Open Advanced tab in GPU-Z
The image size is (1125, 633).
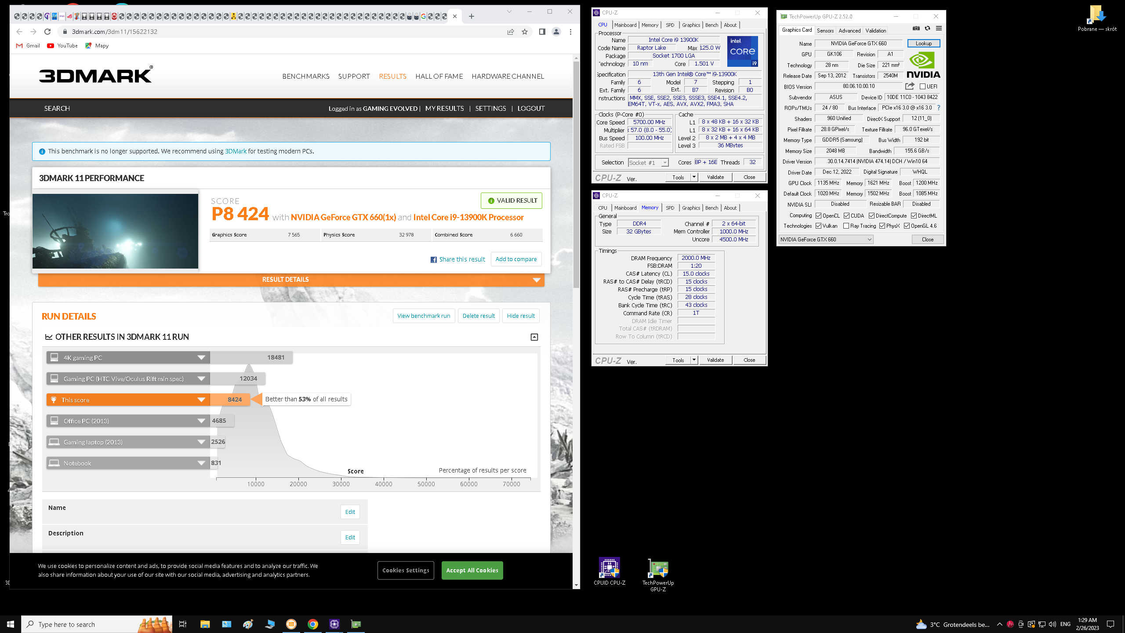pos(849,31)
